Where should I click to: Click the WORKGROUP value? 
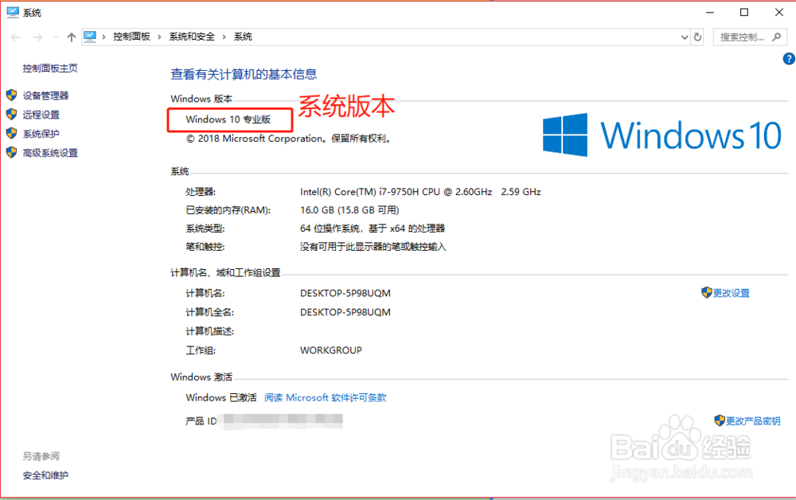(x=331, y=350)
